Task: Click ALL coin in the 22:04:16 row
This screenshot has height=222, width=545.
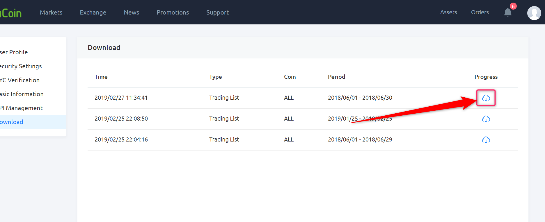Action: [289, 139]
